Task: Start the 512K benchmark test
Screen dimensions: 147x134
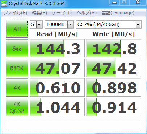Action: (17, 68)
